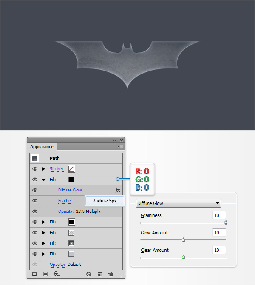The height and width of the screenshot is (285, 255).
Task: Click the Path thumbnail in Appearance panel
Action: coord(35,158)
